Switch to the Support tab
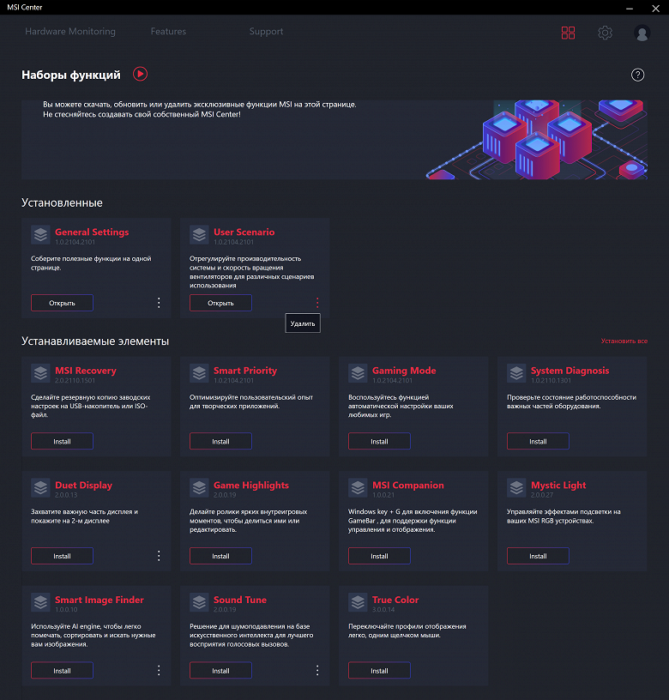669x700 pixels. click(x=266, y=31)
